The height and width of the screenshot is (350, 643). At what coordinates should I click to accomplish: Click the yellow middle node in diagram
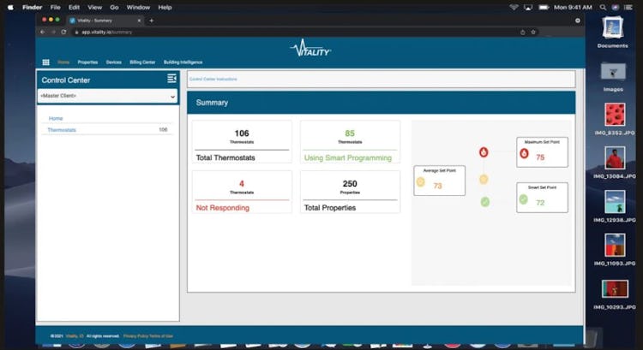(484, 180)
